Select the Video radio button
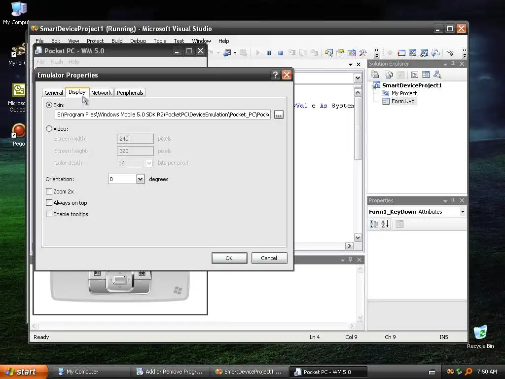Screen dimensions: 505x379 click(x=49, y=129)
